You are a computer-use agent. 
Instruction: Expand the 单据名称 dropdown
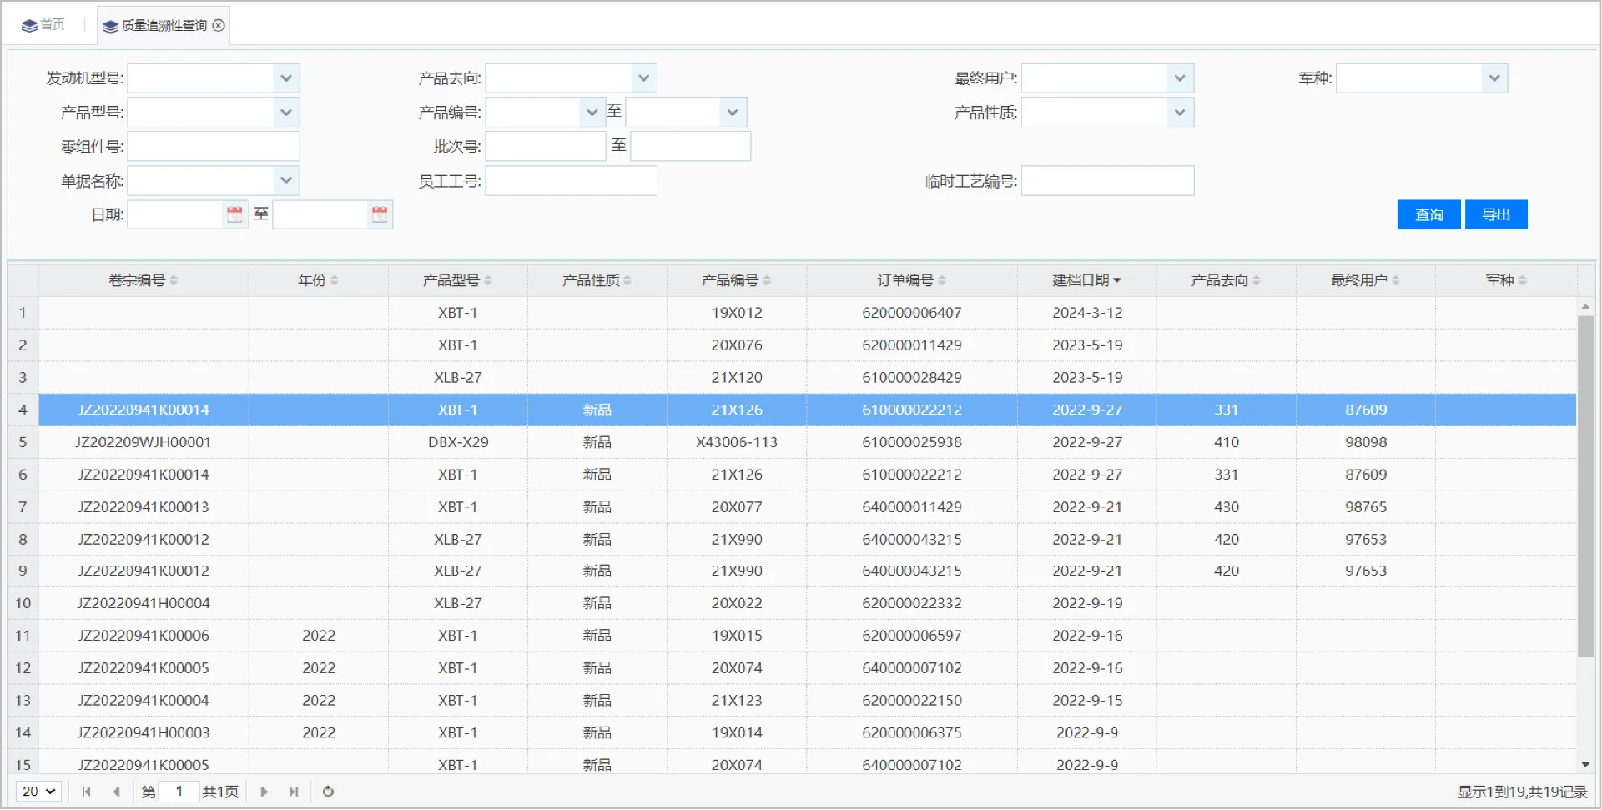click(x=286, y=180)
